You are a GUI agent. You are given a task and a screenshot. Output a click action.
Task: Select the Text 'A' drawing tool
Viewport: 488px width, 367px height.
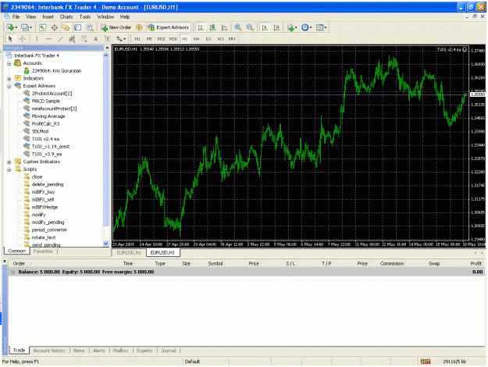96,39
